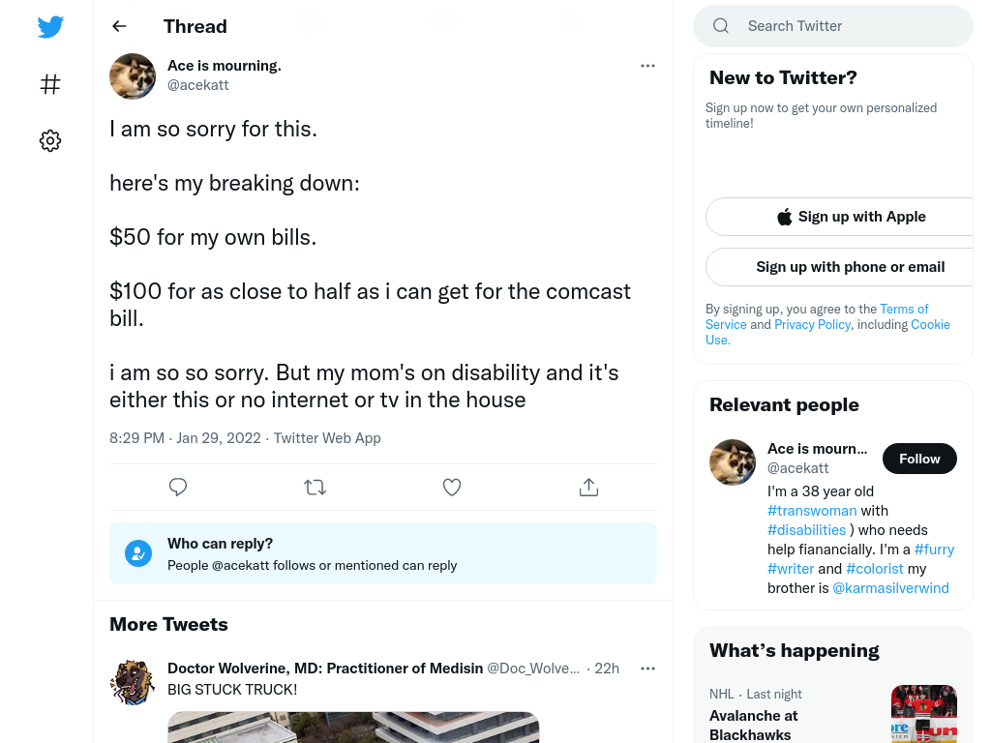The height and width of the screenshot is (743, 991).
Task: Open the @karmasilverwind profile link
Action: (x=890, y=588)
